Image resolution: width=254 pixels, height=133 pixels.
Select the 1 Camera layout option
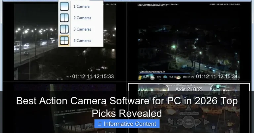(x=81, y=7)
